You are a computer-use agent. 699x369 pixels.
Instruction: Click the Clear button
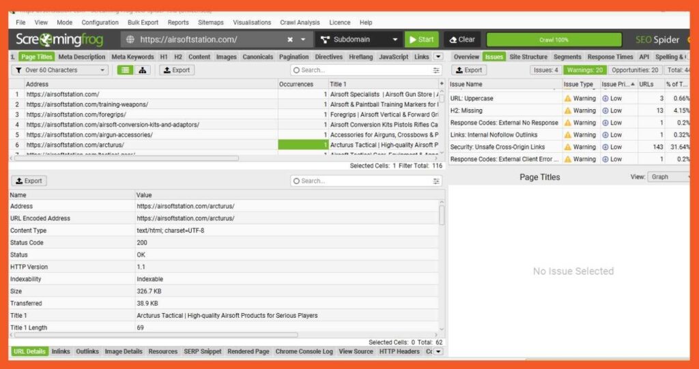pos(462,40)
